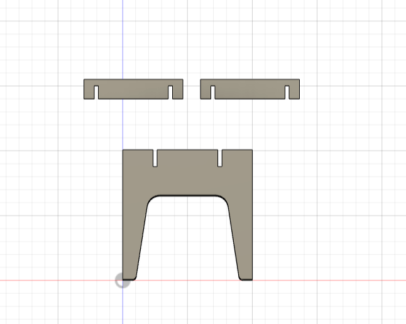Click the rounded top-right corner of the arch
Viewport: 406px width, 324px height.
pos(224,200)
